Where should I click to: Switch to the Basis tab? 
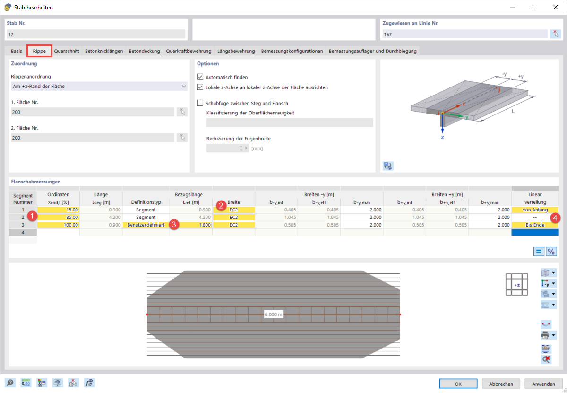tap(17, 51)
